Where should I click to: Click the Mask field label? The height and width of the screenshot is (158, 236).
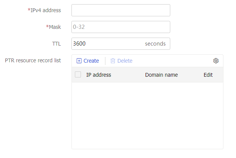point(55,27)
